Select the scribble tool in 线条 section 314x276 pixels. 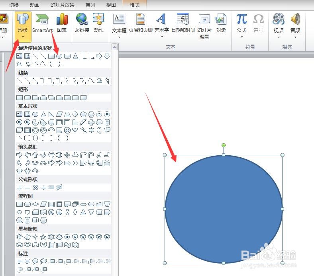(x=108, y=81)
